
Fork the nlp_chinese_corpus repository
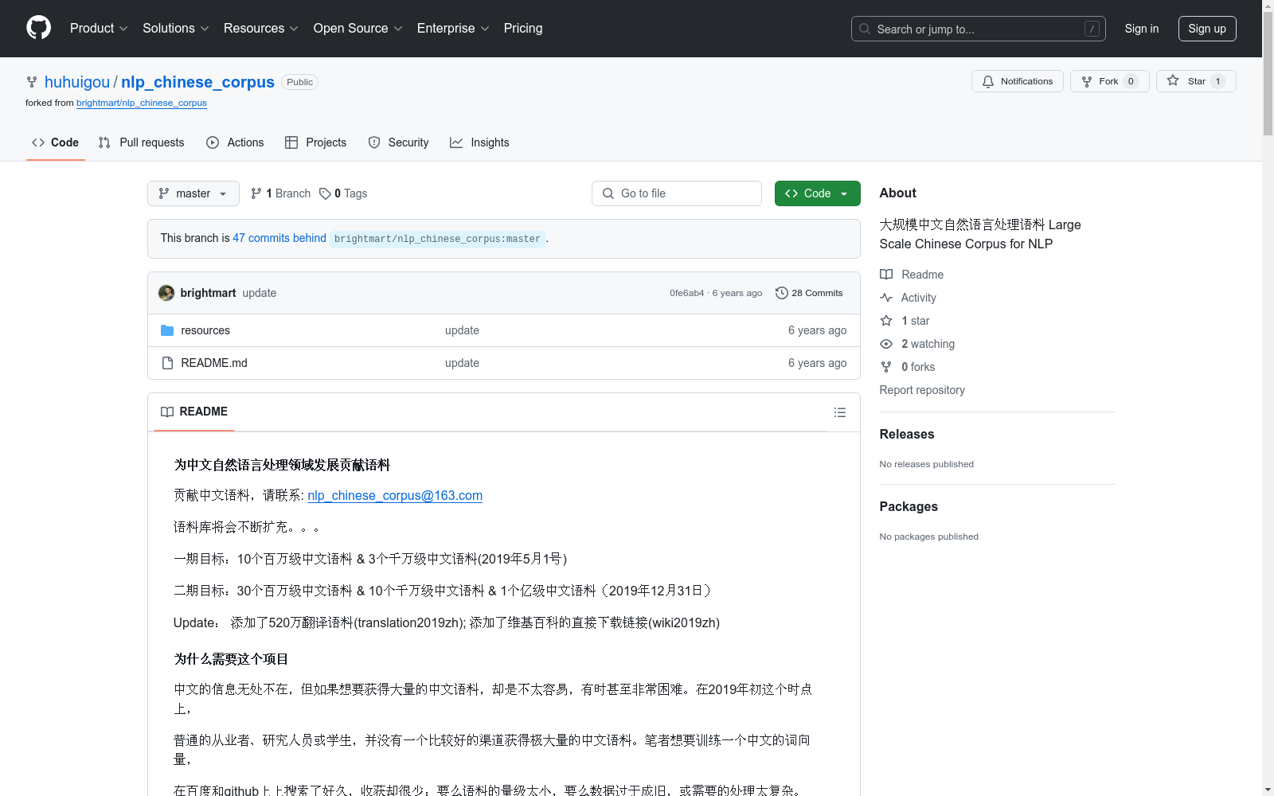(1108, 81)
